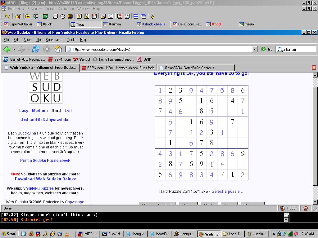This screenshot has width=318, height=238.
Task: Expand the URL address bar dropdown
Action: (x=255, y=49)
